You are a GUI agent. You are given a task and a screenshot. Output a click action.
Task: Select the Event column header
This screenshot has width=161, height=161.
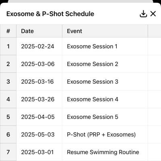105,31
